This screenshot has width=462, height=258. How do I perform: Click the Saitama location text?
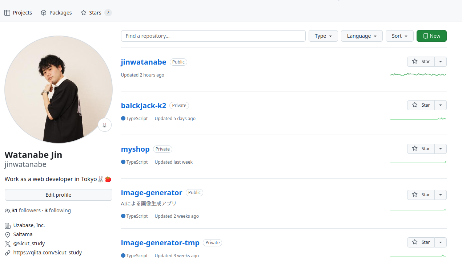pyautogui.click(x=23, y=234)
